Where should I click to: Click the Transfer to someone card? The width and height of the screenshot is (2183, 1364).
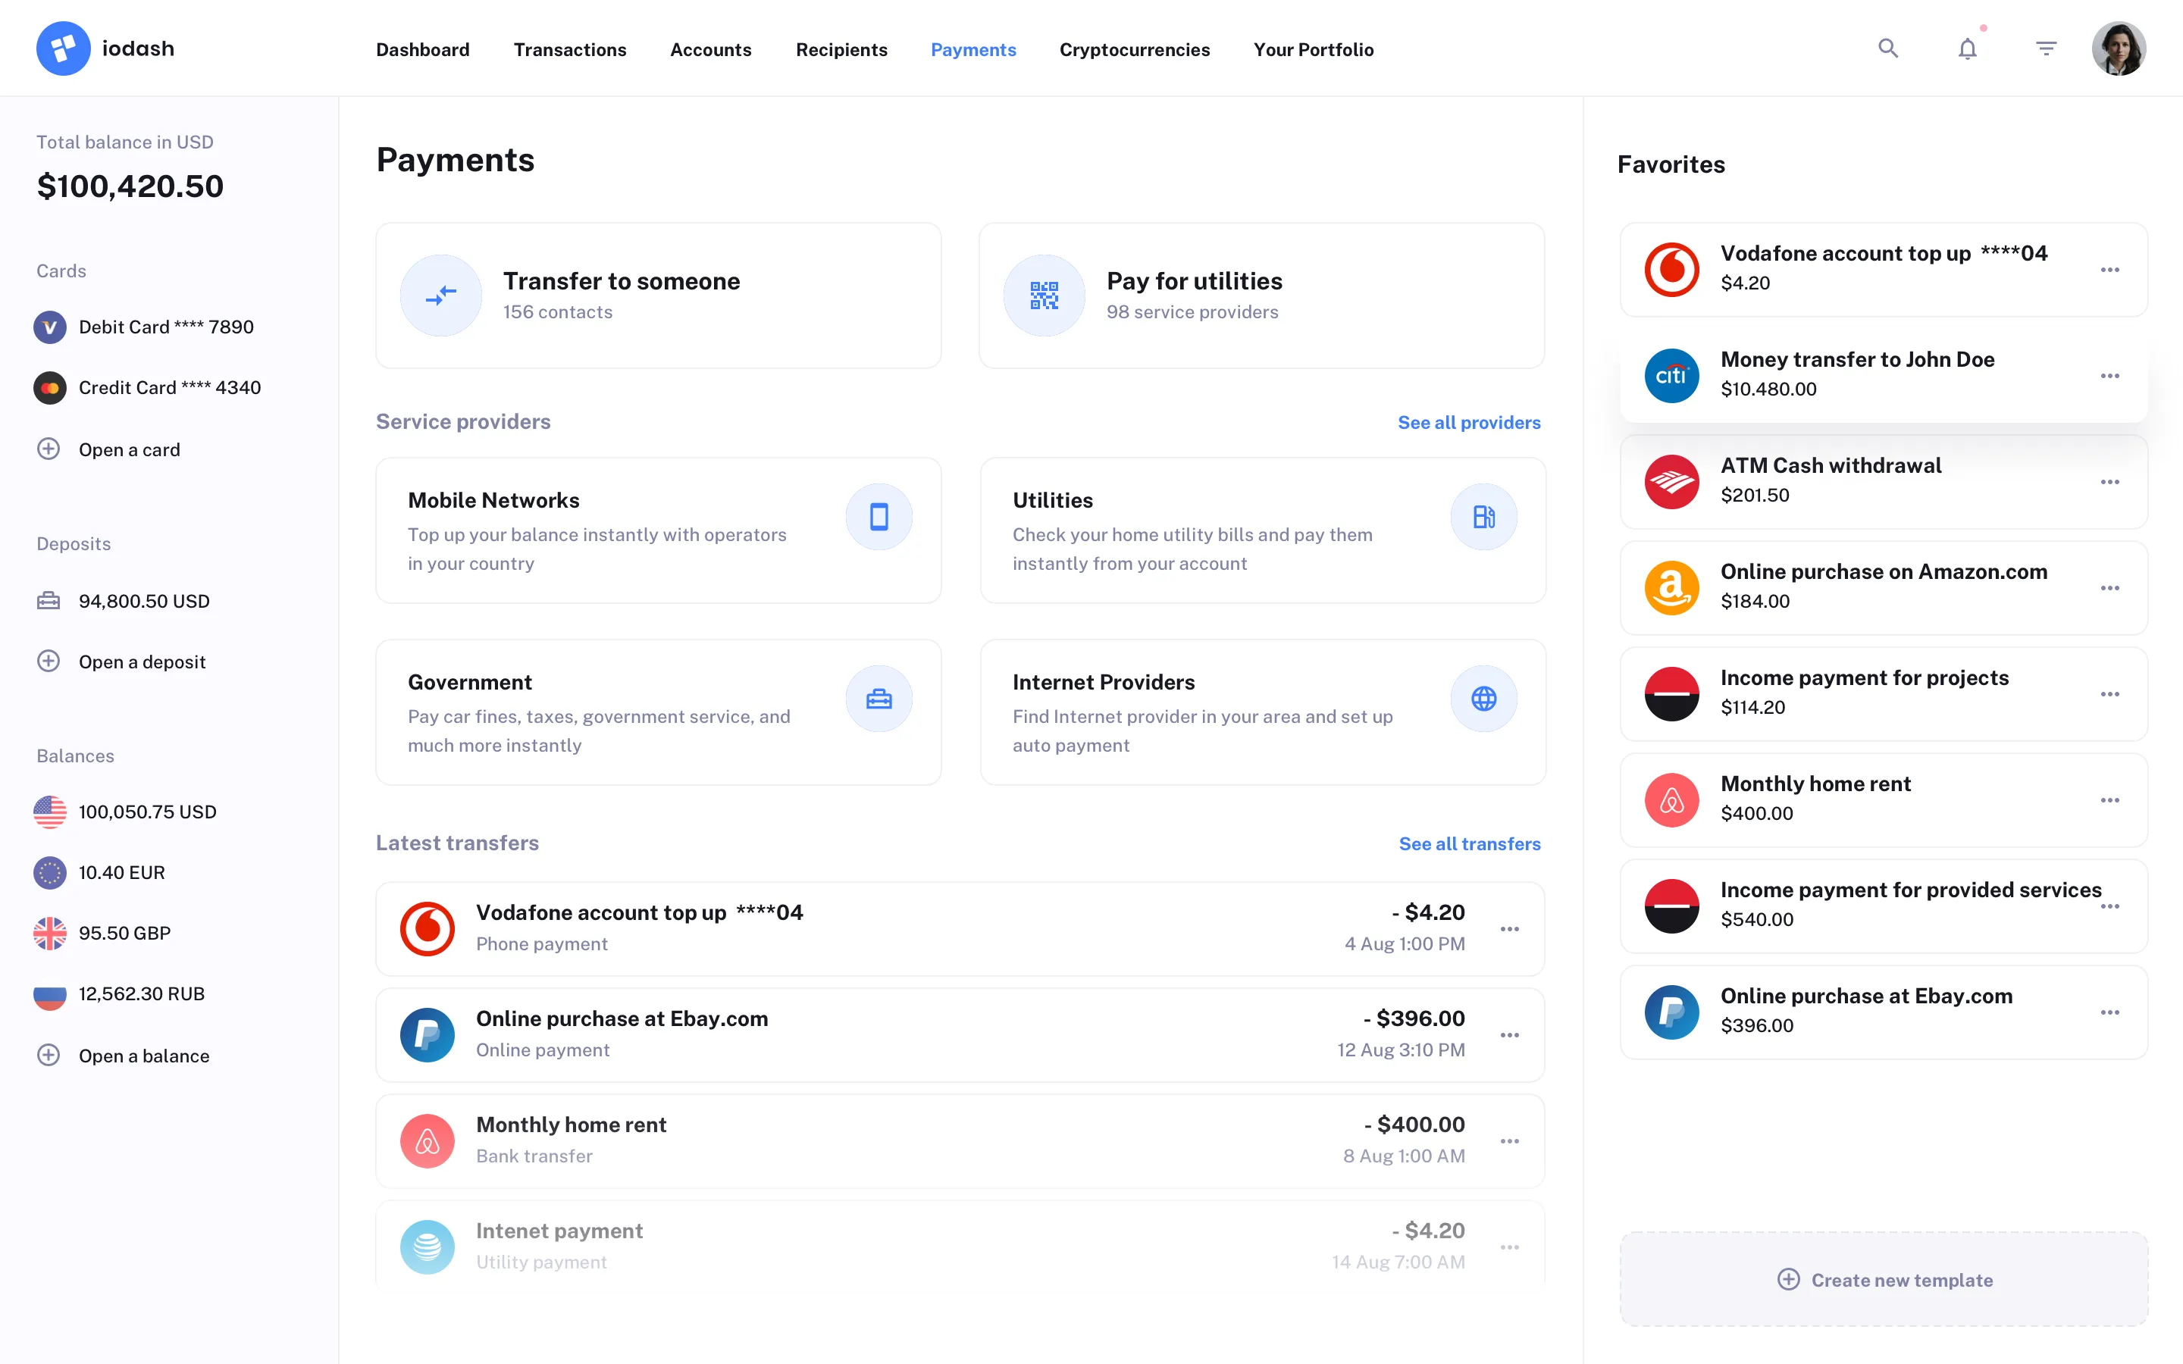coord(659,295)
